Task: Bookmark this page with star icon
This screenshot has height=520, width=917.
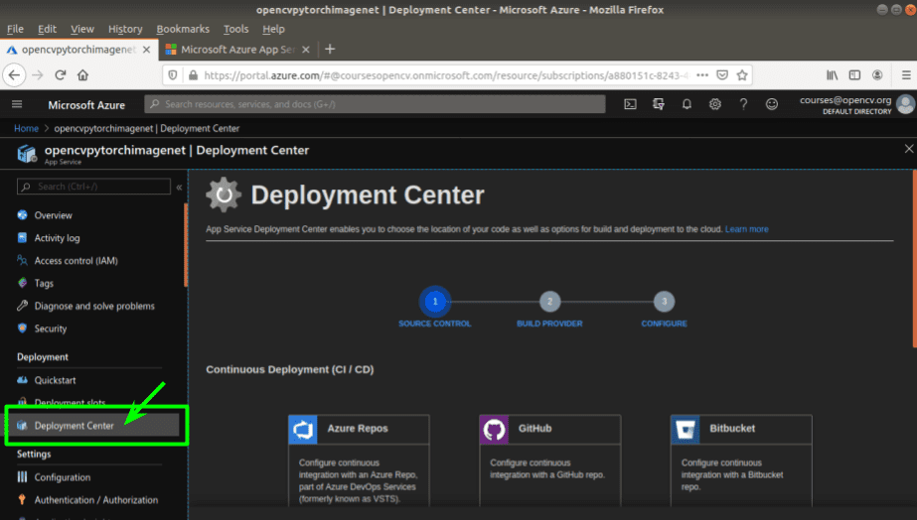Action: [742, 74]
